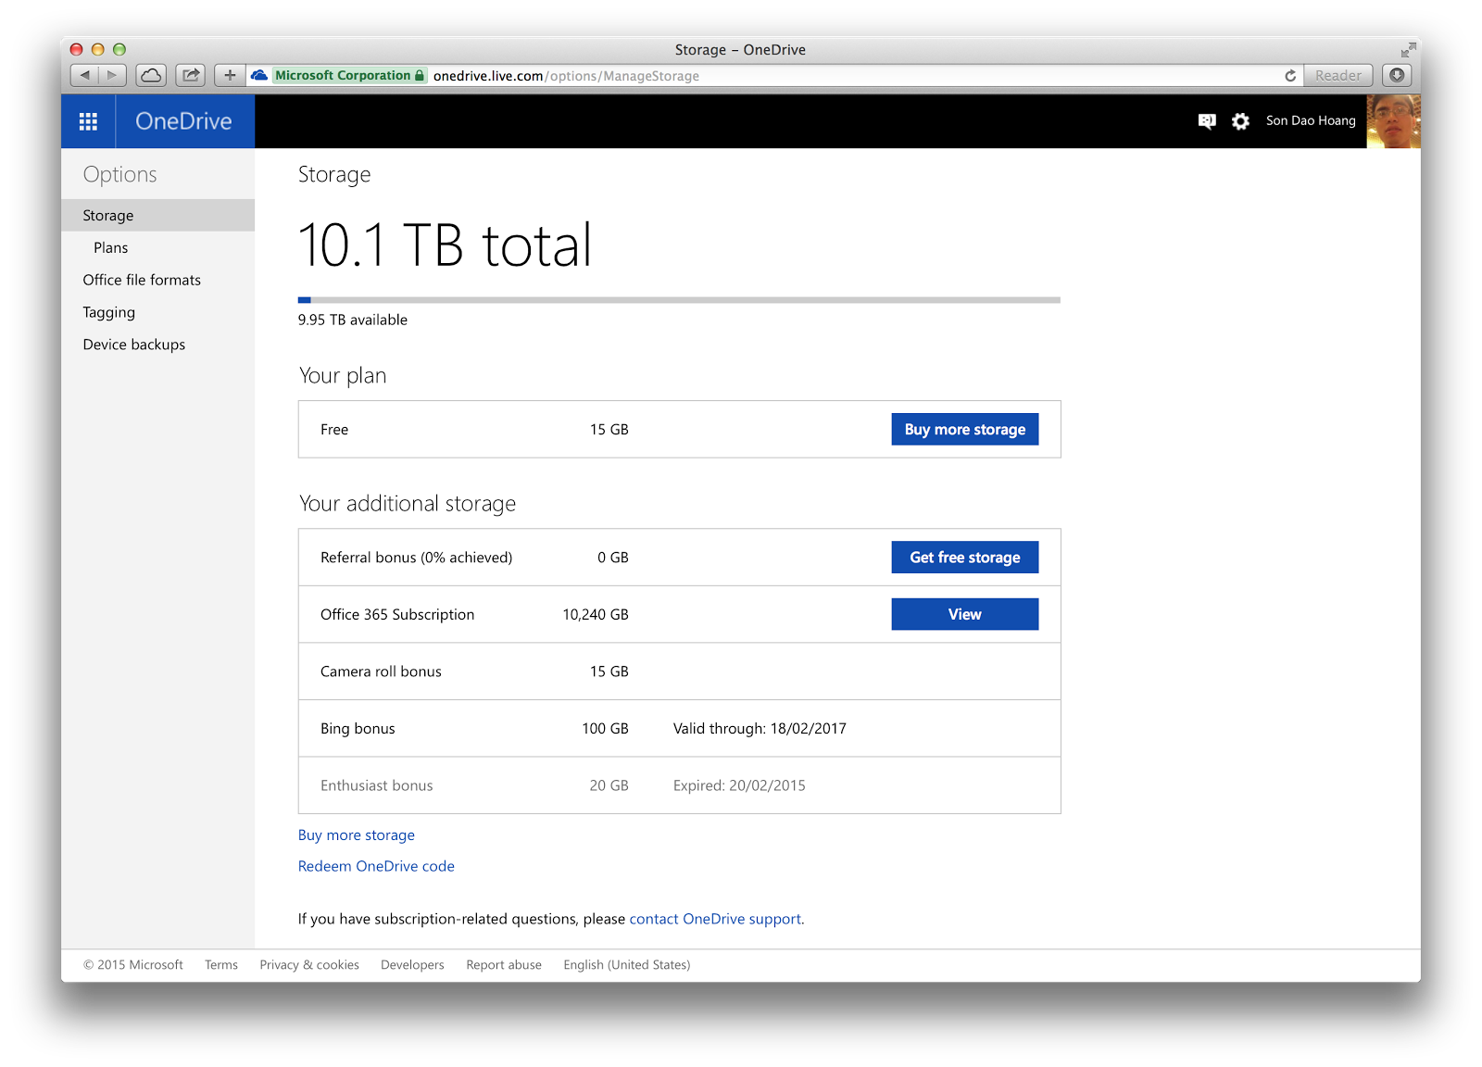
Task: Visit the Developers footer link
Action: 412,964
